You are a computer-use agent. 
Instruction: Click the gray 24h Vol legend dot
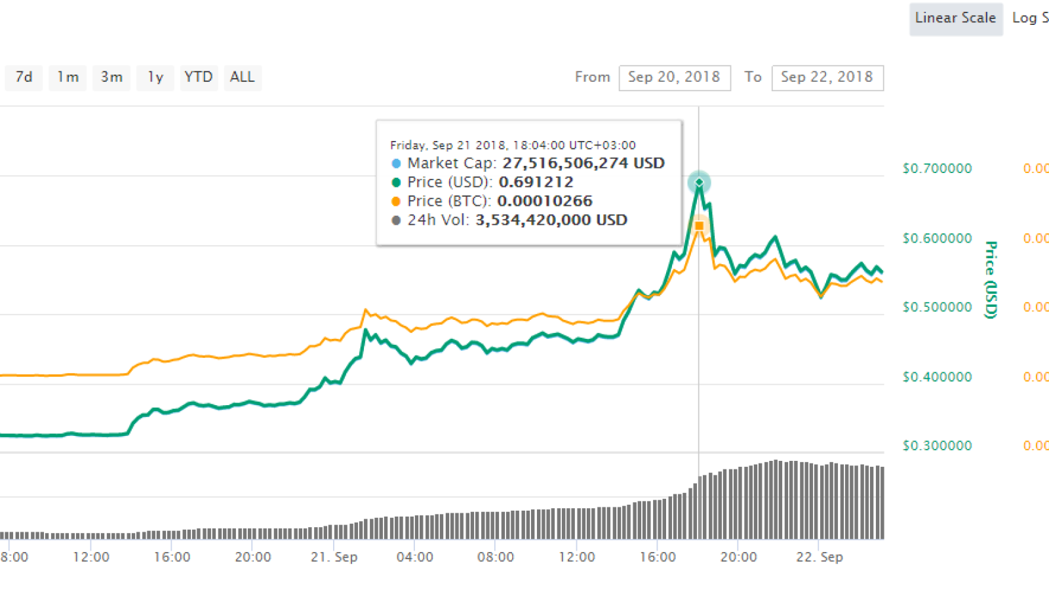[x=396, y=220]
